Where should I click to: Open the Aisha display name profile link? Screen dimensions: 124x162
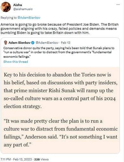18,5
